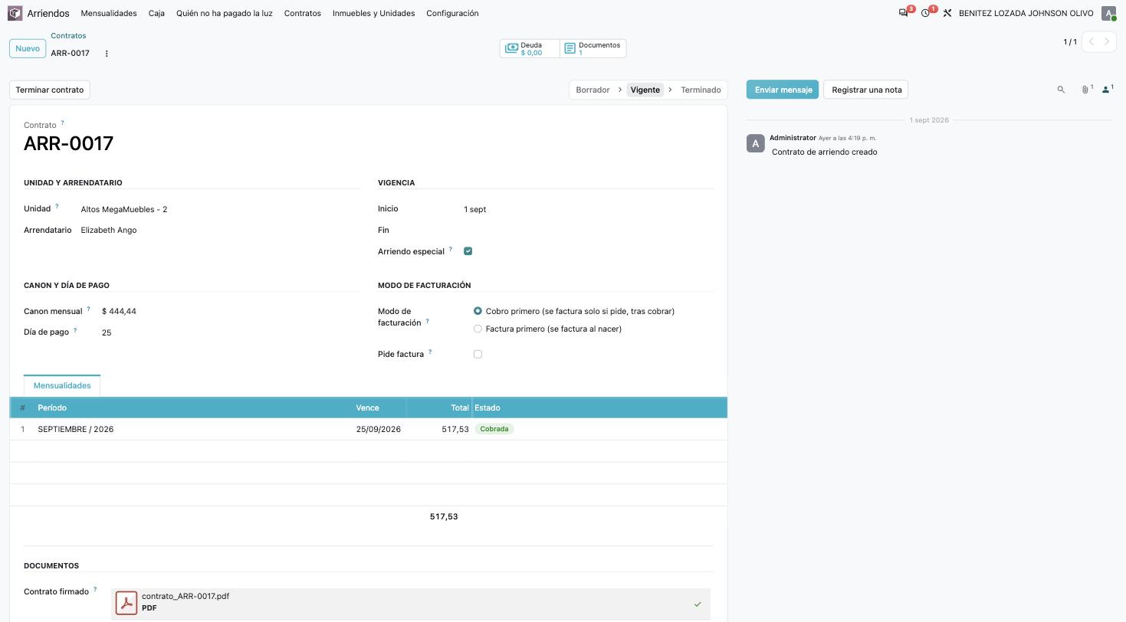Open the activities clock icon

(926, 13)
